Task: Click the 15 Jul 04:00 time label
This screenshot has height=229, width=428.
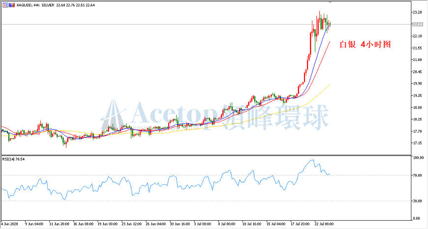Action: coord(276,224)
